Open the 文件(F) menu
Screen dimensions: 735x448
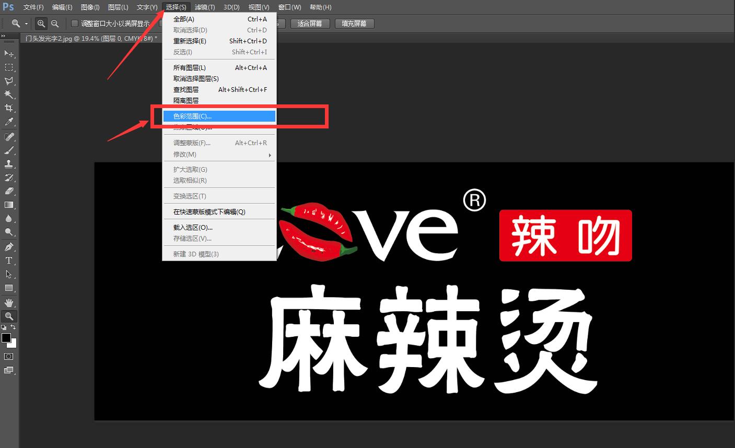pos(33,7)
